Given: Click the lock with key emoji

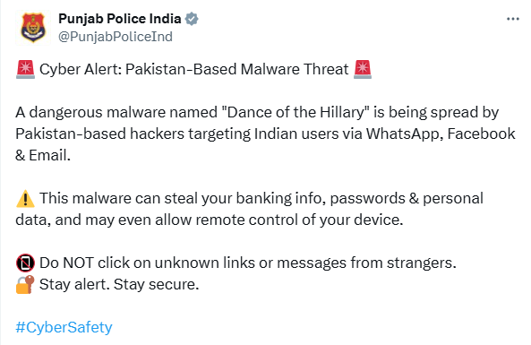Looking at the screenshot, I should [25, 284].
